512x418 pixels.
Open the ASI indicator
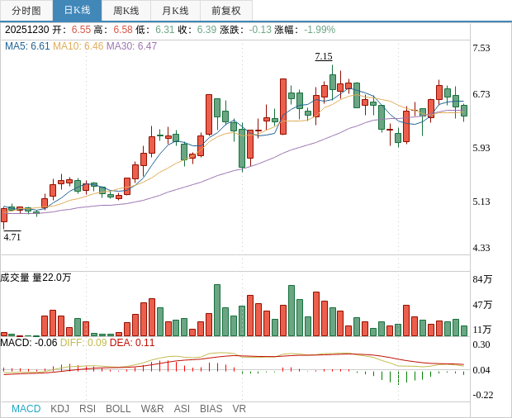tap(182, 409)
